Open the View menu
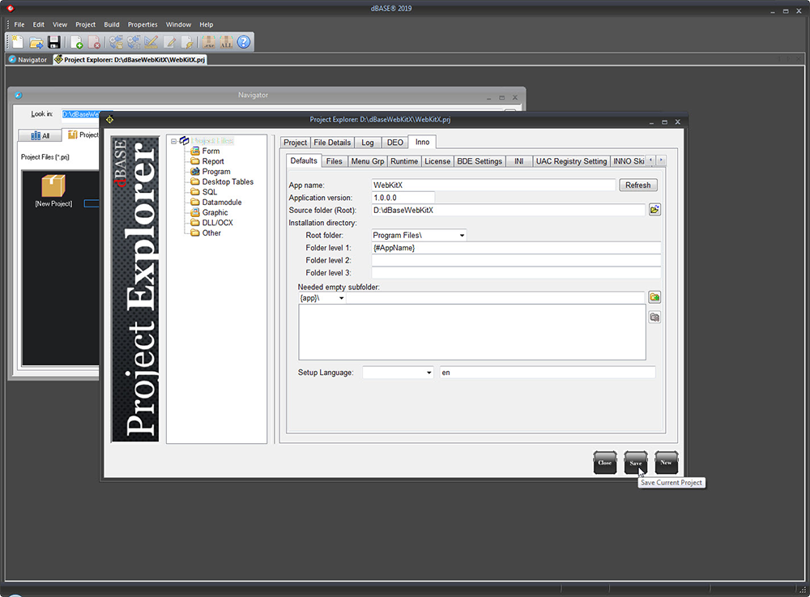Image resolution: width=810 pixels, height=597 pixels. (60, 24)
